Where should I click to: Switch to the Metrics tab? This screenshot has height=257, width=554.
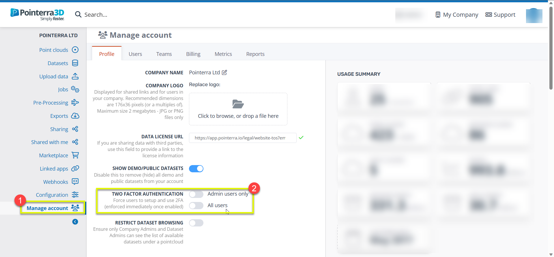223,54
